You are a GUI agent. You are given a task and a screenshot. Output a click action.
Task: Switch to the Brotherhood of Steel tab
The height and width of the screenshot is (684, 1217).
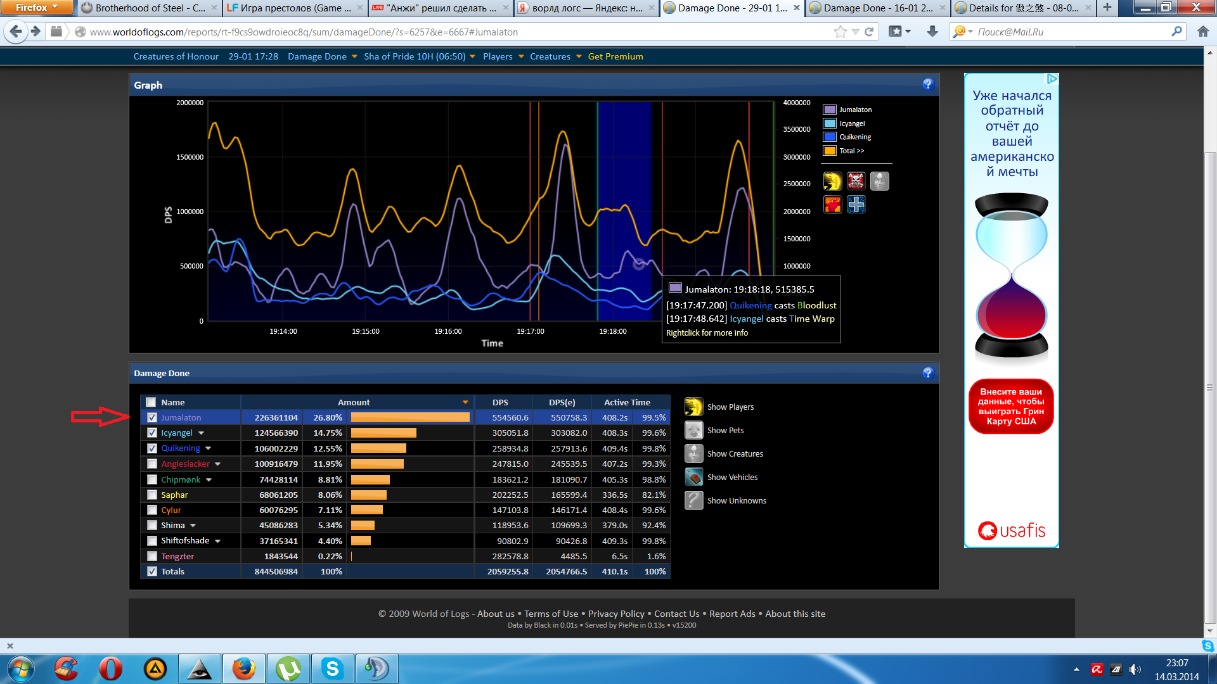point(149,8)
